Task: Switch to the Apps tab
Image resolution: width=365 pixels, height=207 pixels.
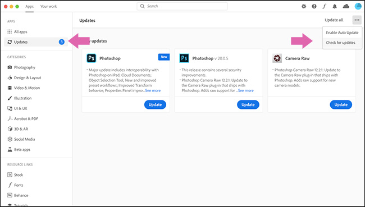Action: point(30,6)
